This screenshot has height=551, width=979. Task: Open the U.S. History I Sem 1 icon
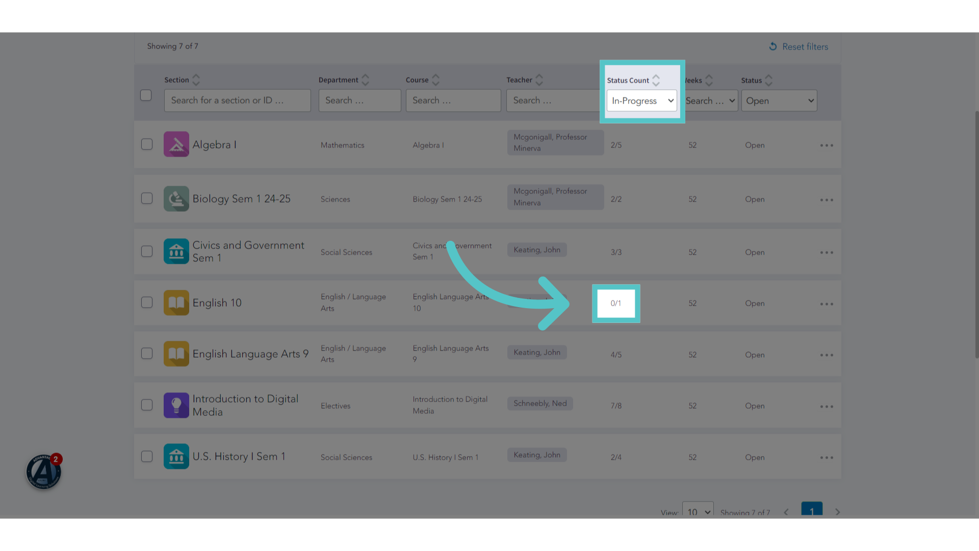pos(176,456)
